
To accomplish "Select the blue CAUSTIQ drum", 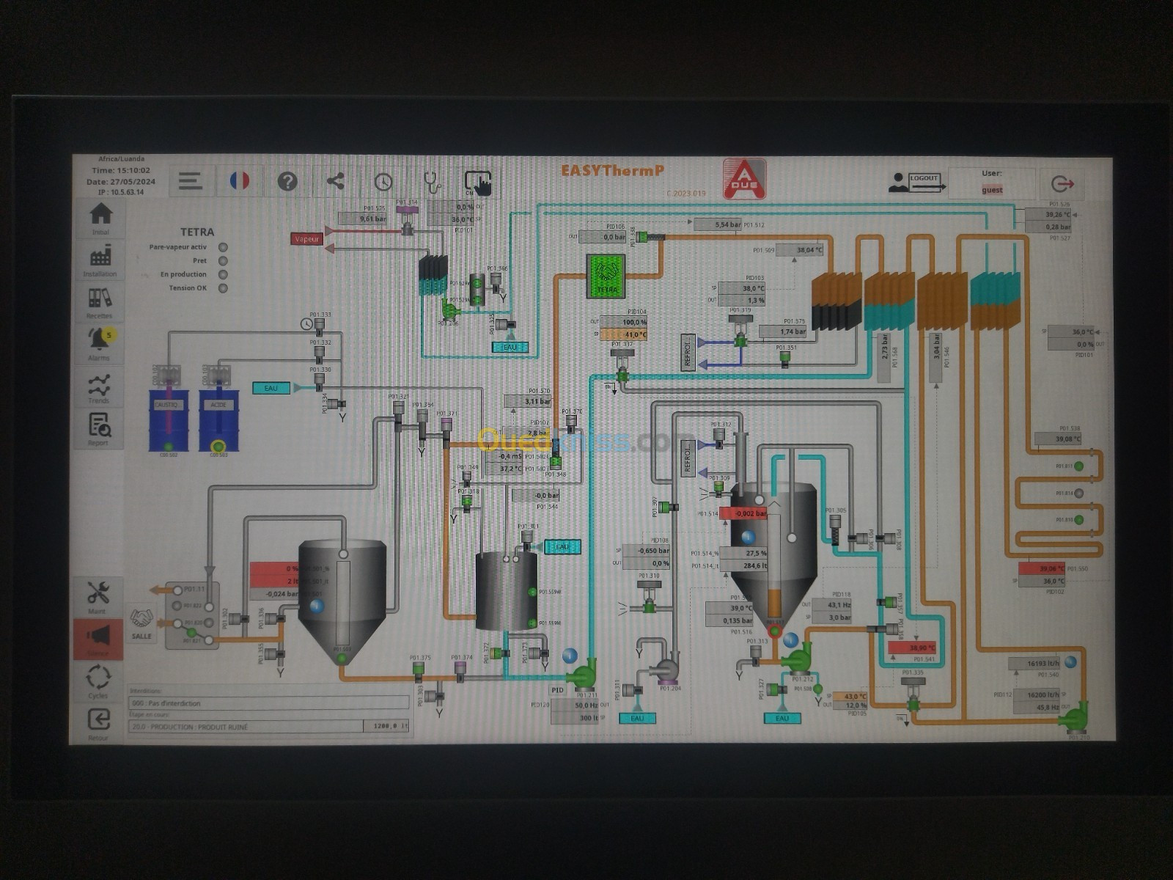I will (x=169, y=420).
